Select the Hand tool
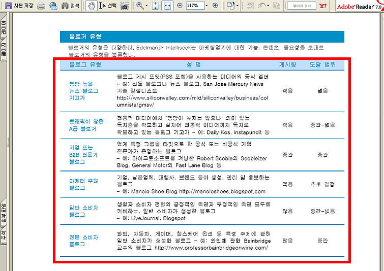This screenshot has width=384, height=271. tap(92, 6)
